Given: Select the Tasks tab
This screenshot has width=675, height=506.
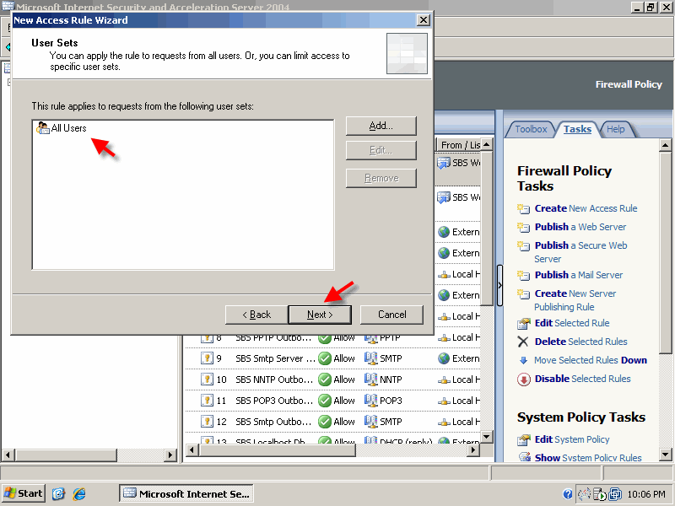Looking at the screenshot, I should pos(577,129).
